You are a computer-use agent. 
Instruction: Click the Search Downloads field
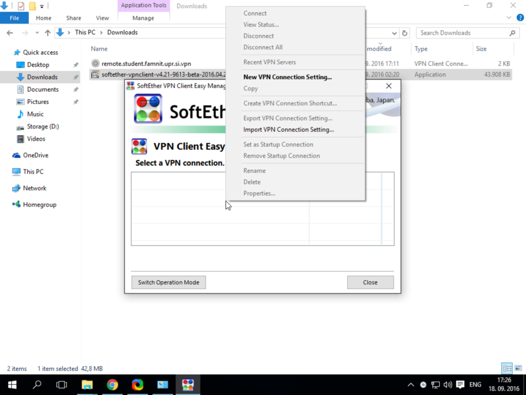[466, 33]
